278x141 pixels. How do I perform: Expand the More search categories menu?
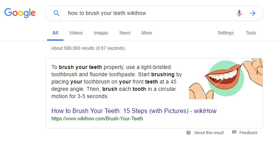[146, 33]
